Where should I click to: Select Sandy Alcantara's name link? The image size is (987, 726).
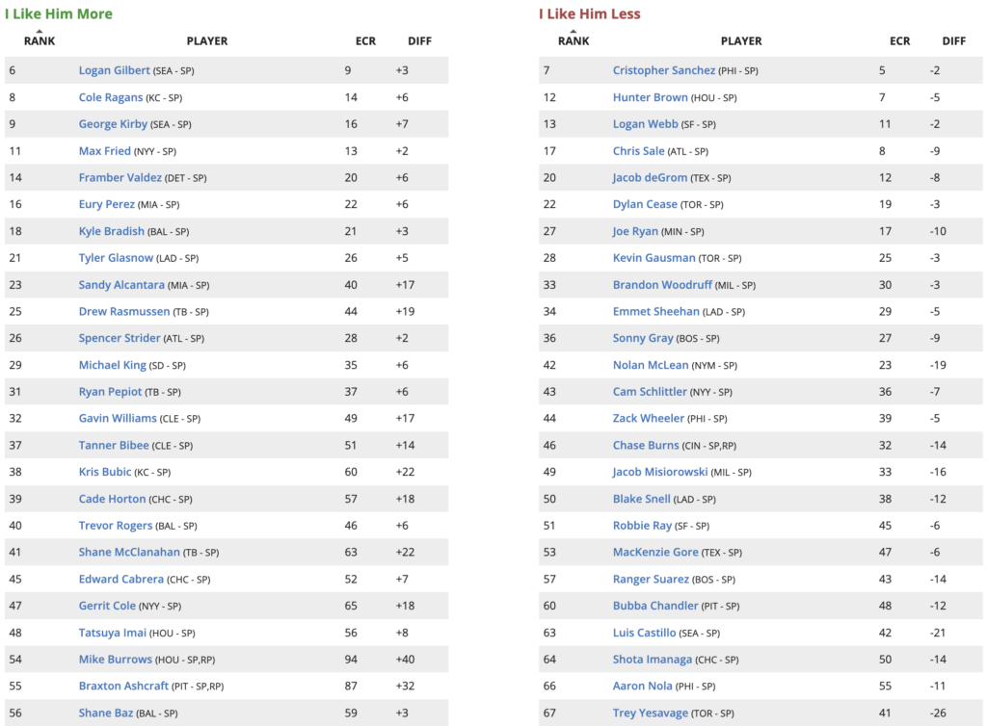pyautogui.click(x=121, y=285)
